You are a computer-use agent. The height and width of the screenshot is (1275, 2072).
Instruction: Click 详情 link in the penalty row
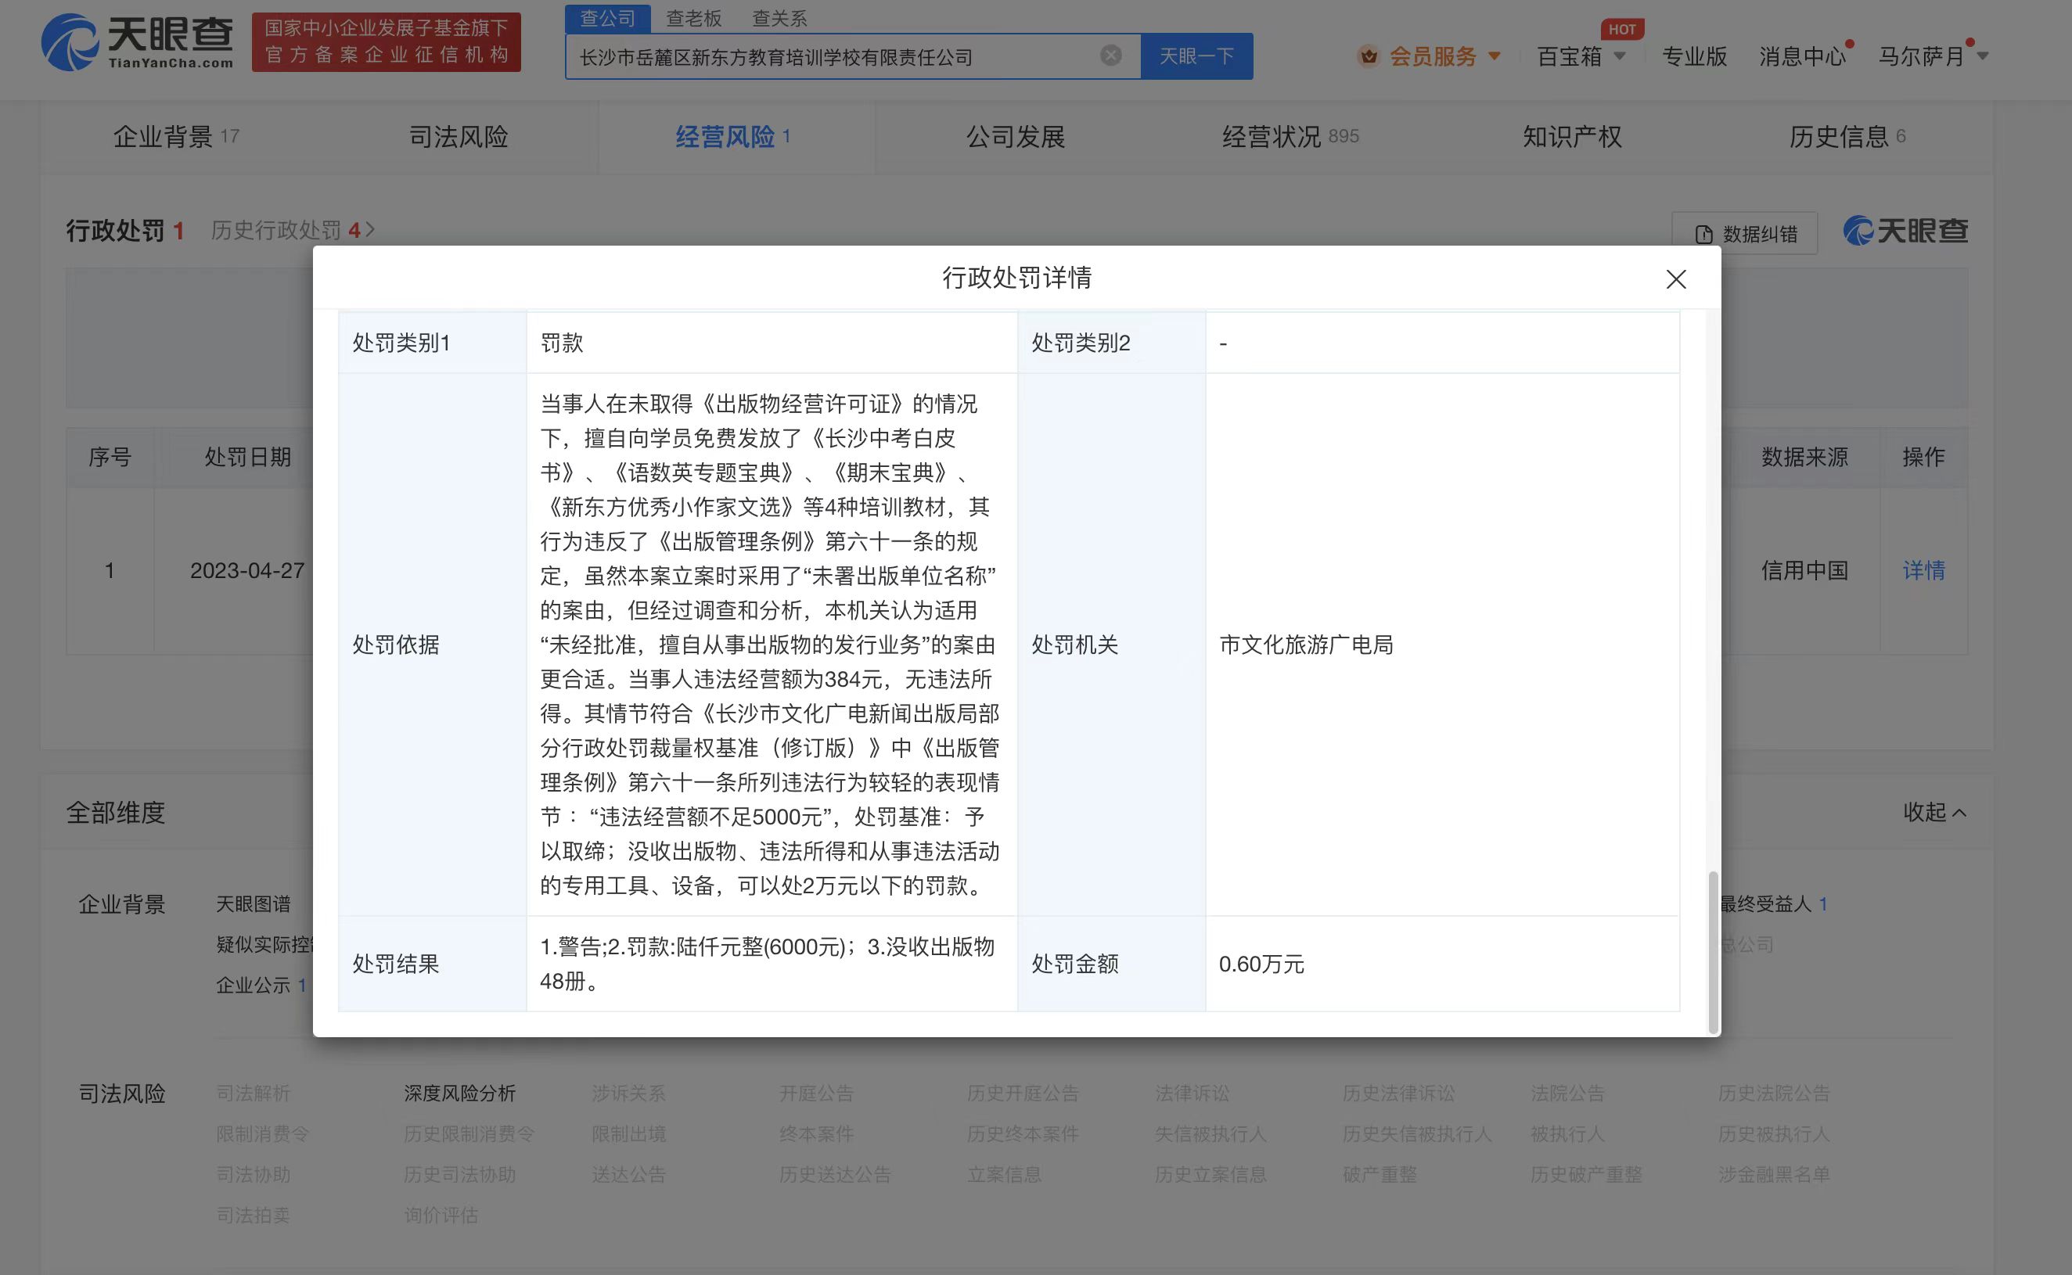pyautogui.click(x=1923, y=571)
